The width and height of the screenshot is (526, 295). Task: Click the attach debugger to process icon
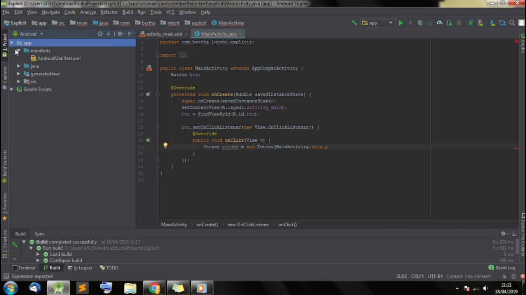(449, 23)
